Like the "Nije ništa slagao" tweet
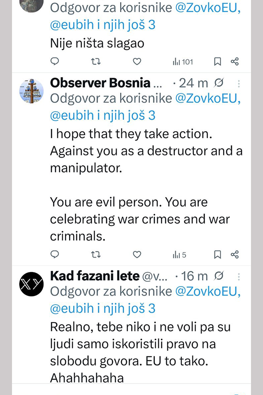This screenshot has height=395, width=263. (x=137, y=62)
